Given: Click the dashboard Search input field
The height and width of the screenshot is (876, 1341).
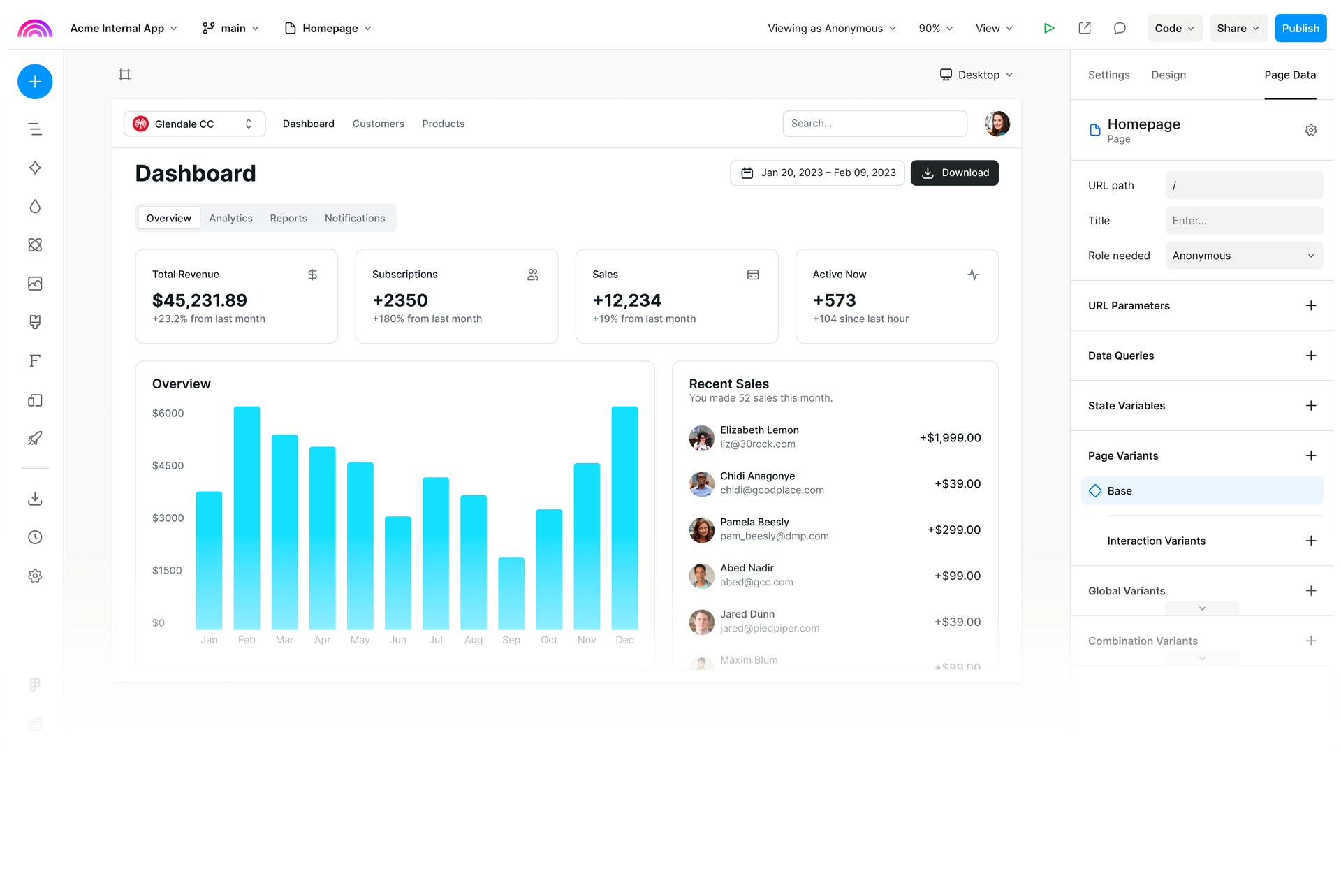Looking at the screenshot, I should [874, 124].
